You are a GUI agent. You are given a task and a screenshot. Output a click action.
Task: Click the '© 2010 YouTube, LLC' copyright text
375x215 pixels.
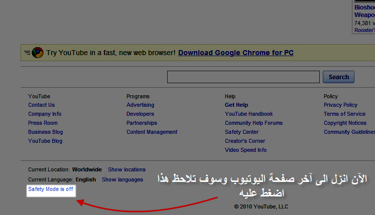(x=261, y=206)
